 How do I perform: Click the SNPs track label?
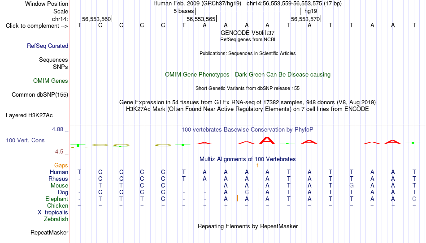click(x=61, y=67)
